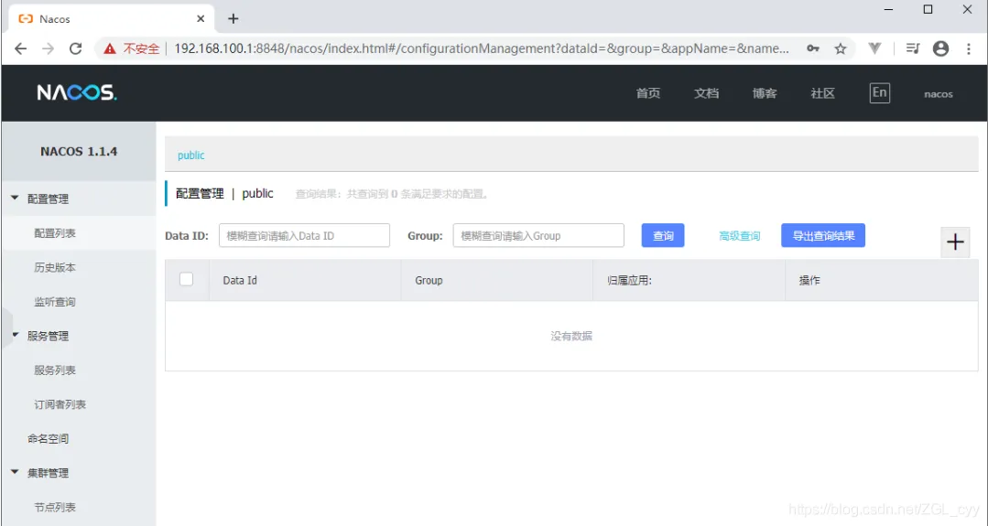The image size is (988, 526).
Task: Bookmark page with star icon
Action: click(841, 48)
